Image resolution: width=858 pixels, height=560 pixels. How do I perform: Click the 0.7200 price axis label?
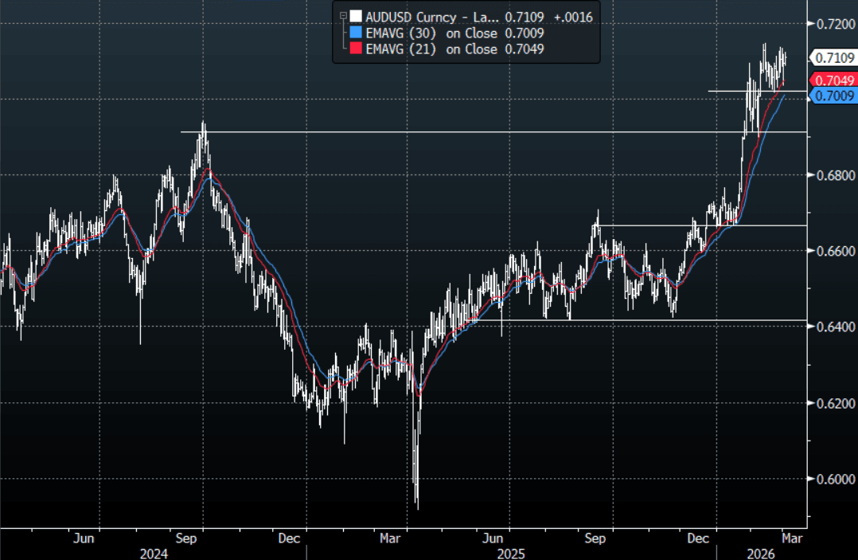pos(836,24)
